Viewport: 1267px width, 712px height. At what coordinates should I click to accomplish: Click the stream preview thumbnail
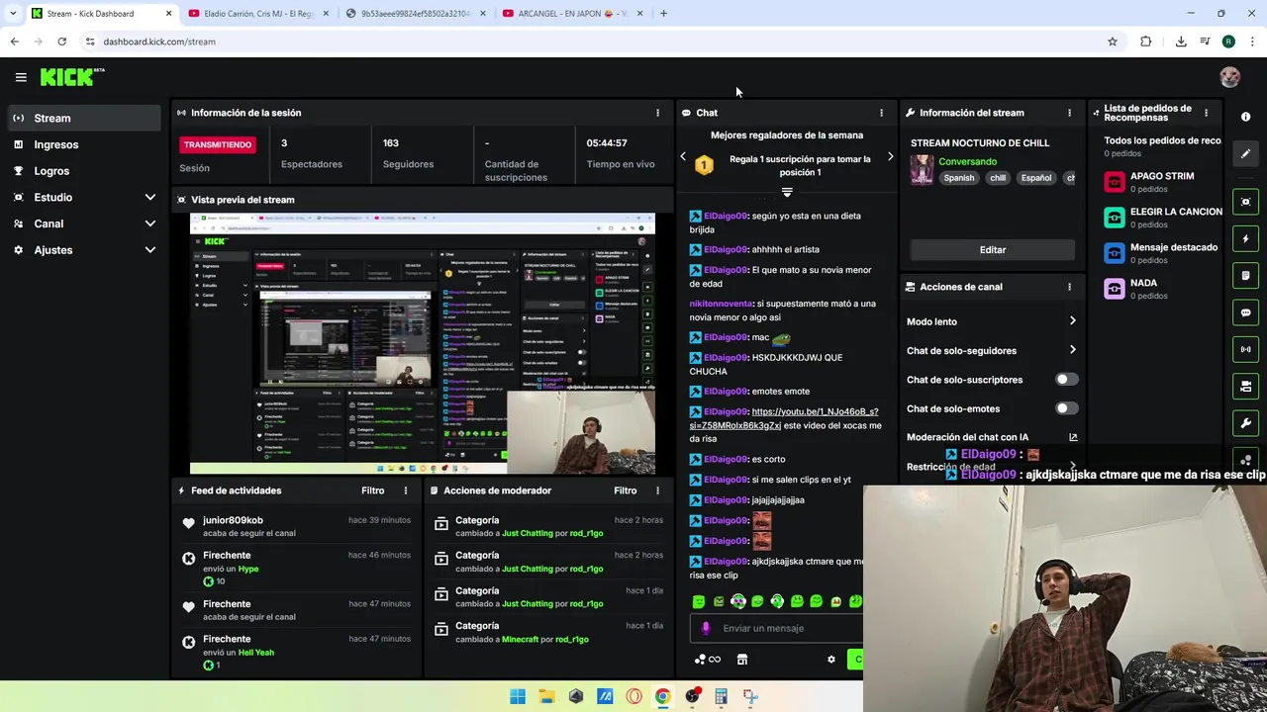click(423, 343)
